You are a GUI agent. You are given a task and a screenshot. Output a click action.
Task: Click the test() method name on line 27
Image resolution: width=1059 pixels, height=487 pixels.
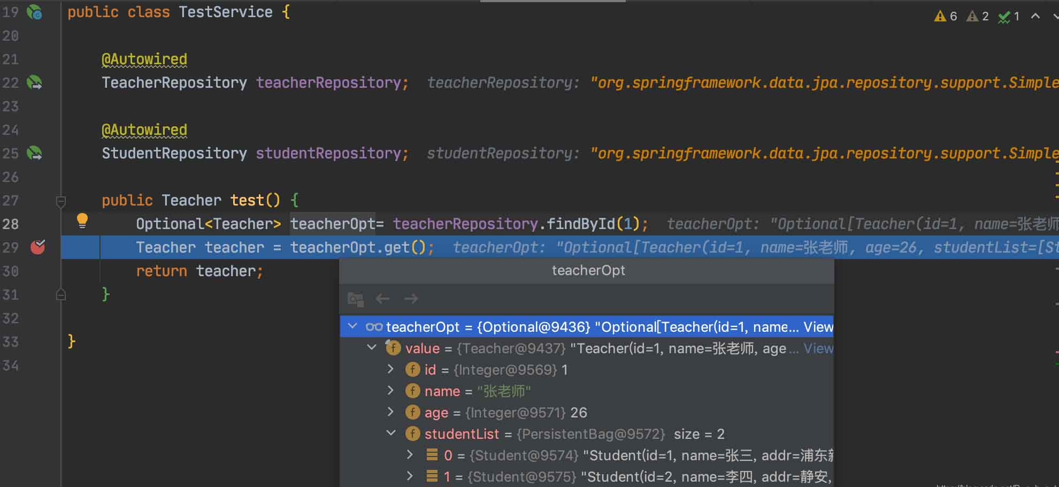point(247,201)
